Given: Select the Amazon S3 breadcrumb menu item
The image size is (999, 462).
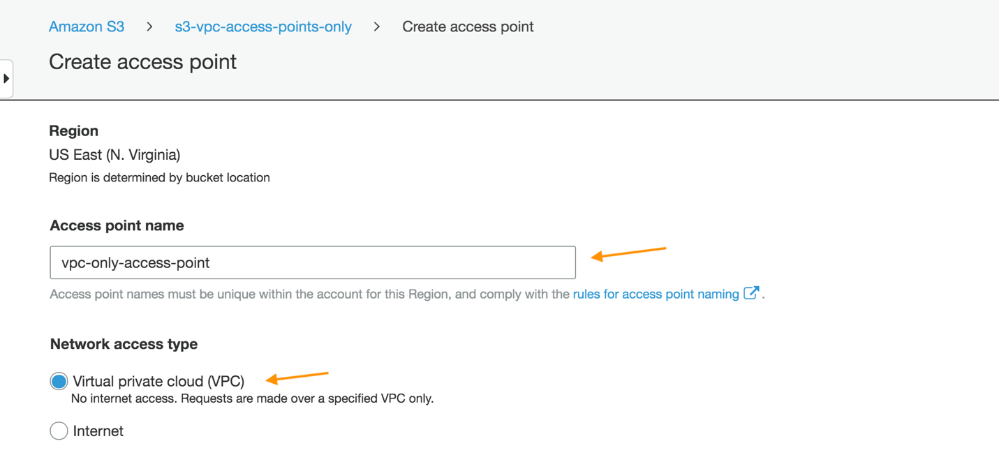Looking at the screenshot, I should tap(86, 27).
